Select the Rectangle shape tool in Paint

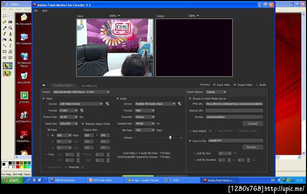click(x=5, y=52)
